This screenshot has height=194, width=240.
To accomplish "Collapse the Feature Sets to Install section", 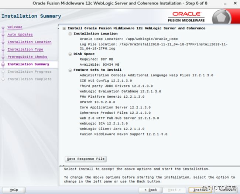I will (x=70, y=70).
